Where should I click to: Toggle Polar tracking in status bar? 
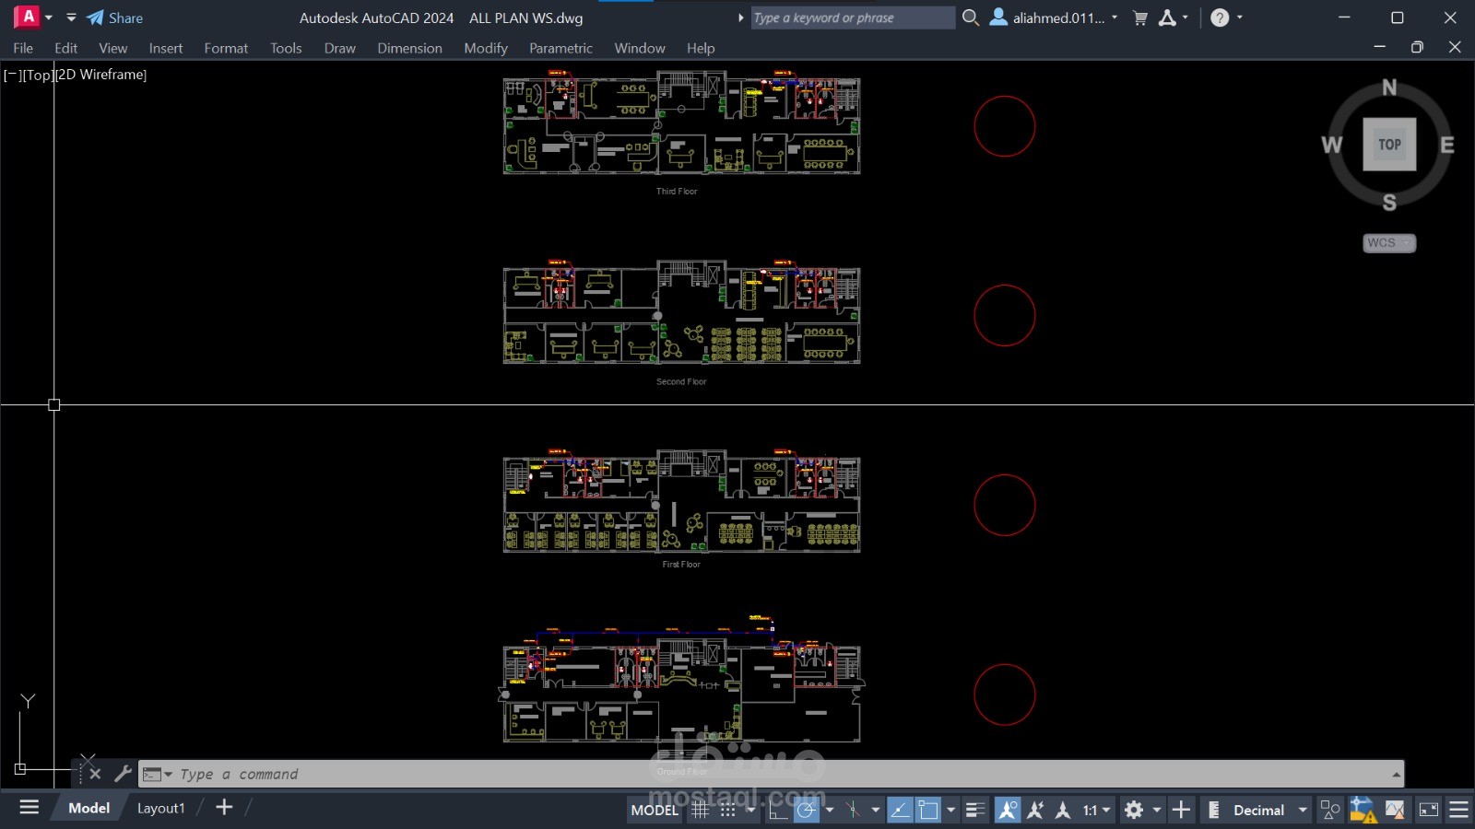click(807, 811)
